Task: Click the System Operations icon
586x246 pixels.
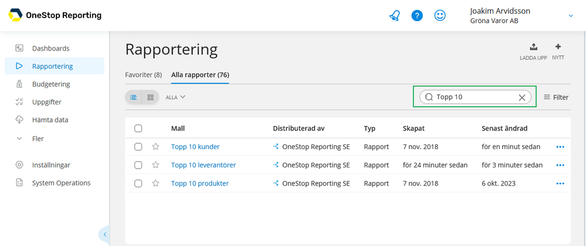Action: tap(19, 183)
